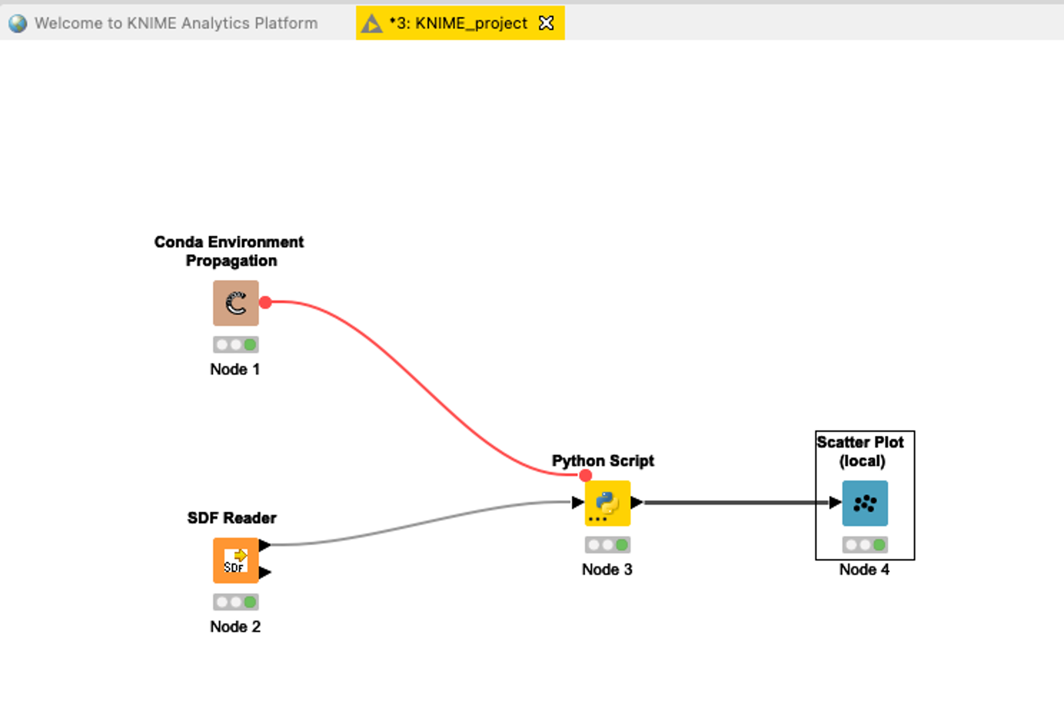Click the output port of Python Script
The width and height of the screenshot is (1064, 715).
click(637, 502)
